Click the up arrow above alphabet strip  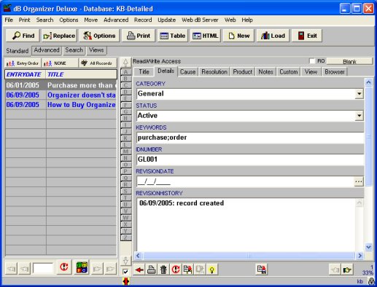[125, 63]
